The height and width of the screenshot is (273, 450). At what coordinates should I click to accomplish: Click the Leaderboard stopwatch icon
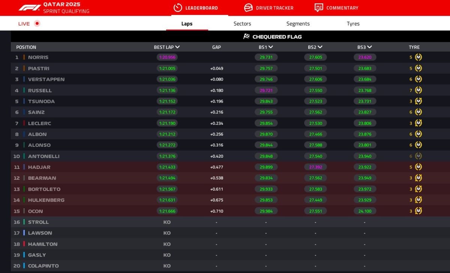[178, 8]
